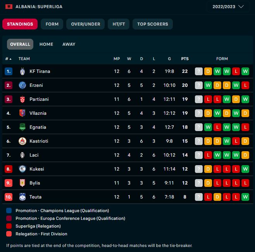Click the Egnatia green logo
The height and width of the screenshot is (252, 255).
pyautogui.click(x=22, y=127)
